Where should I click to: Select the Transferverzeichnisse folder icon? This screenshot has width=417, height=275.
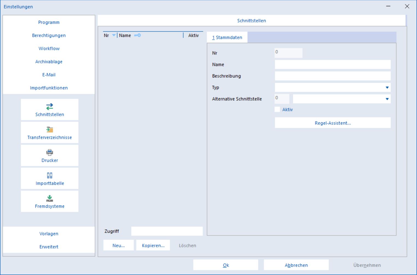(50, 129)
